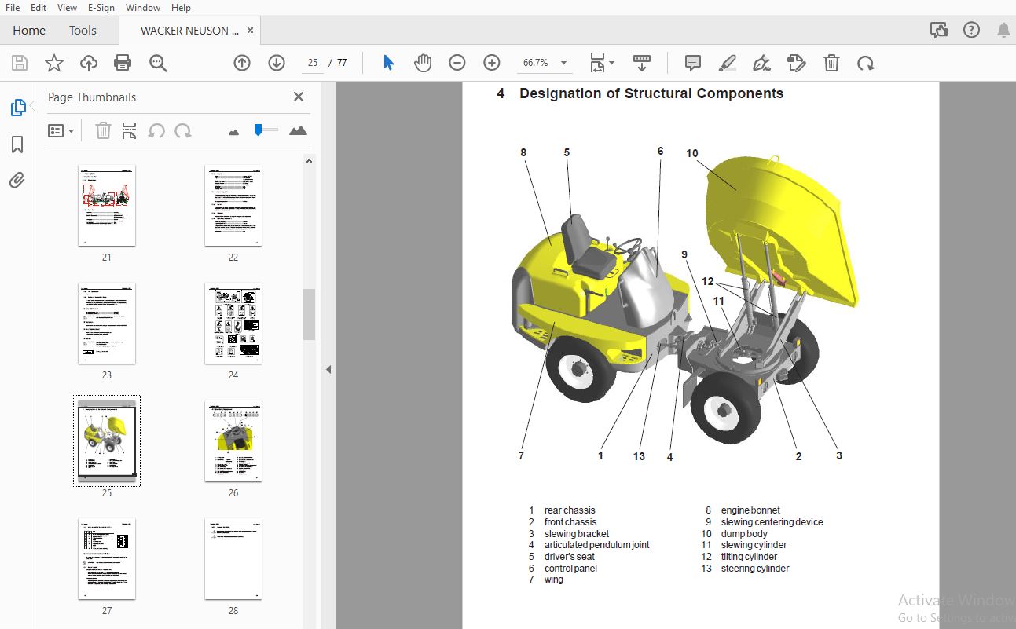Collapse the left navigation pane arrow
Viewport: 1016px width, 629px height.
328,369
